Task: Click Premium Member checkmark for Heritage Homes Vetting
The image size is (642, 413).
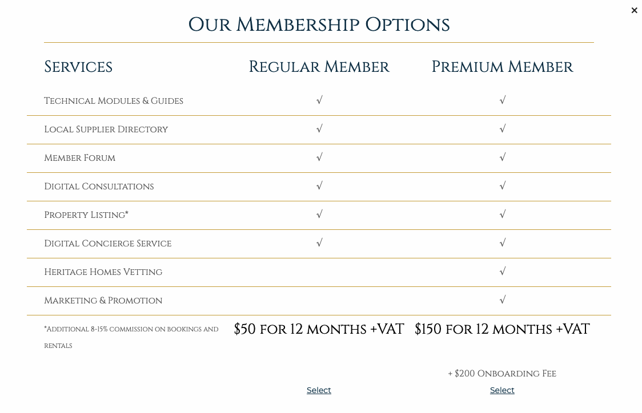Action: (503, 272)
